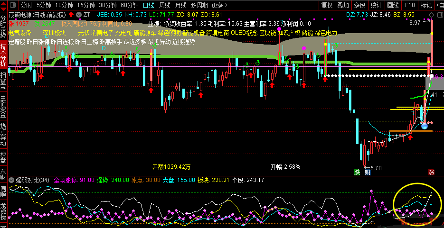
Task: Click the 近期强势 label
Action: pos(183,42)
